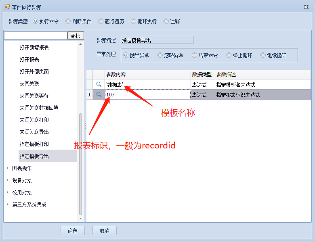
Task: Click the 查找 search button
Action: (x=76, y=36)
